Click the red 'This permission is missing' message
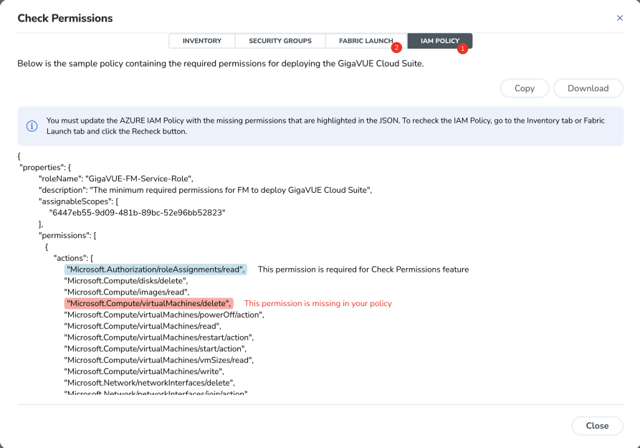This screenshot has height=448, width=640. (317, 303)
